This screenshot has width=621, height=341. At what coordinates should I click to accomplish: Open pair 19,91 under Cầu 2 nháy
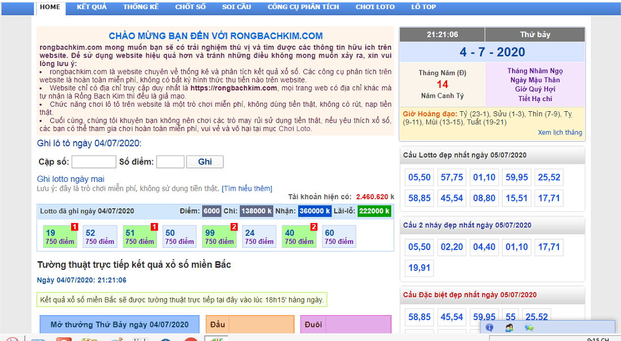tap(419, 268)
